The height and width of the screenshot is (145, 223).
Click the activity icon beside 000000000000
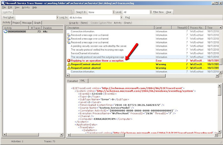pos(5,32)
